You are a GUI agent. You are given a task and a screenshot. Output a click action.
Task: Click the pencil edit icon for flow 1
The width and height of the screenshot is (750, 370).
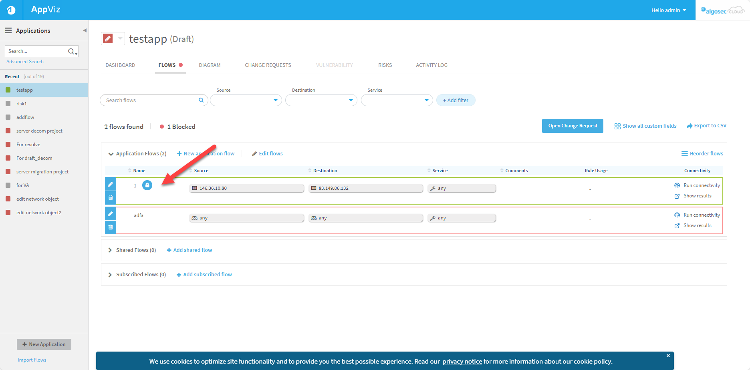pyautogui.click(x=111, y=184)
